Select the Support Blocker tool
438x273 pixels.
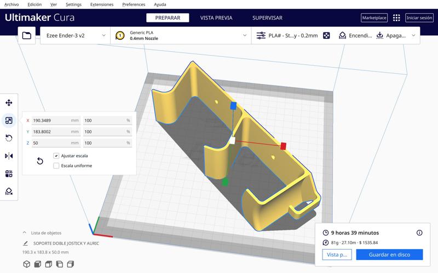coord(9,192)
